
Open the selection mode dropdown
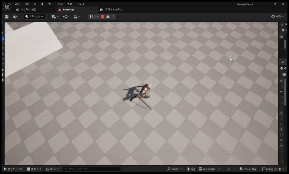34,17
